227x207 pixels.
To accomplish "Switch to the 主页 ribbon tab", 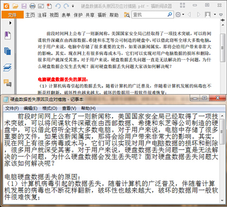I will click(30, 15).
